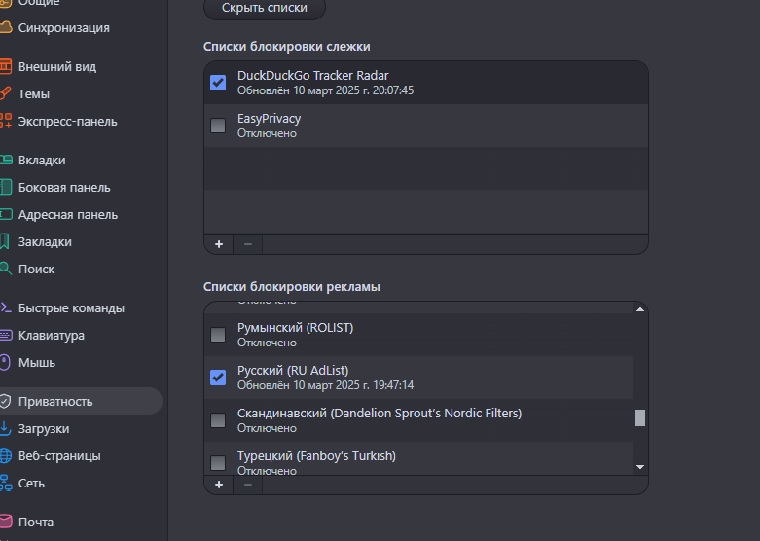Open Синхронизация settings section
760x541 pixels.
(x=63, y=27)
